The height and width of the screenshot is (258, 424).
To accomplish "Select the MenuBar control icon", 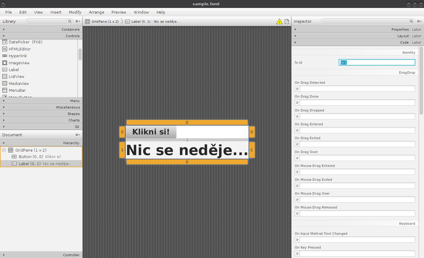I will (4, 90).
